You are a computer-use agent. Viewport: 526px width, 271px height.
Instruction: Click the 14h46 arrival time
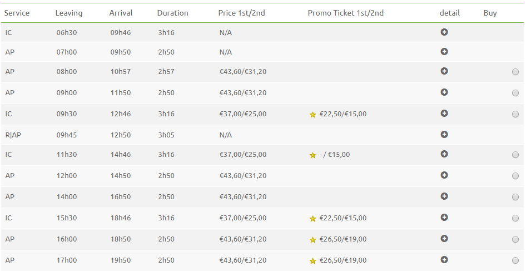tap(121, 155)
